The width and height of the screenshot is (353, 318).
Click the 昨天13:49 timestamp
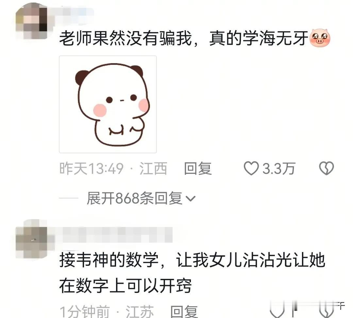click(x=92, y=168)
